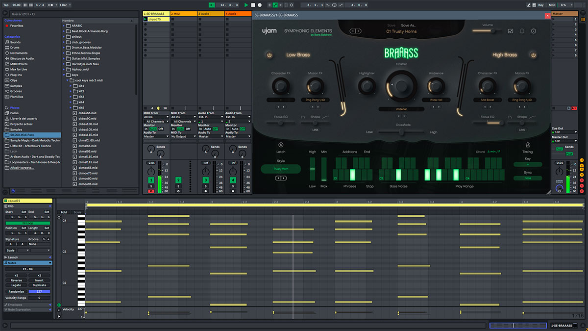The height and width of the screenshot is (331, 588).
Task: Select the 2 MIDI track header
Action: (x=183, y=14)
